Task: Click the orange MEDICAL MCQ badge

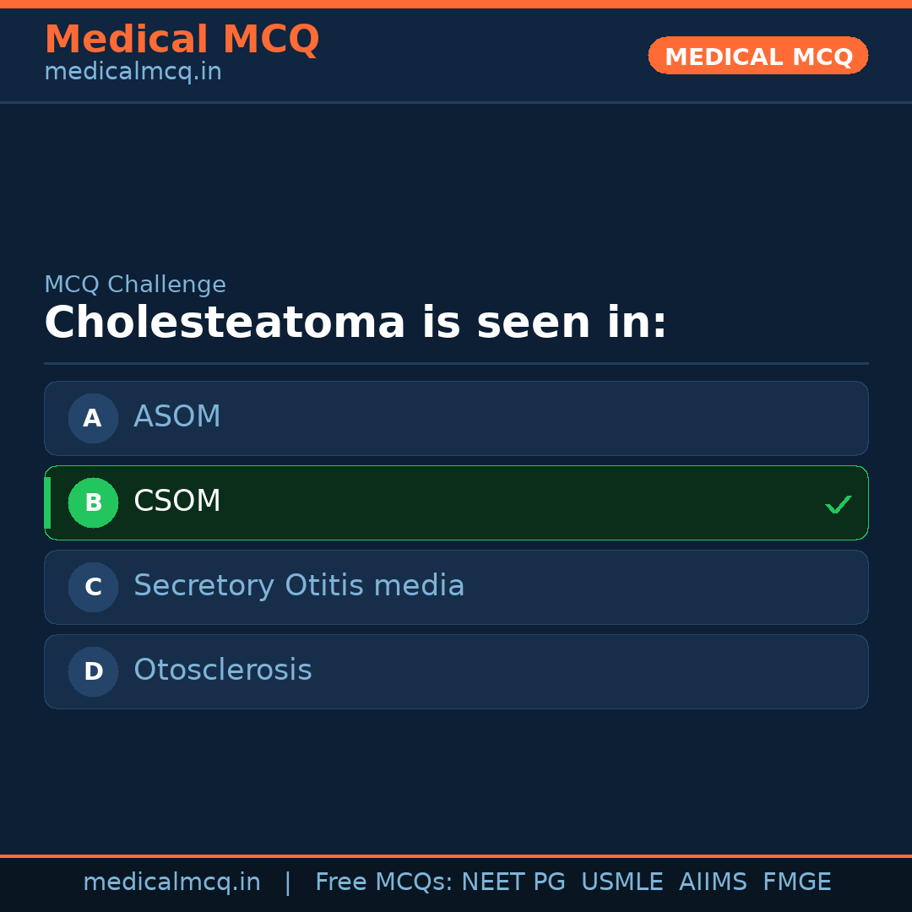Action: point(758,57)
